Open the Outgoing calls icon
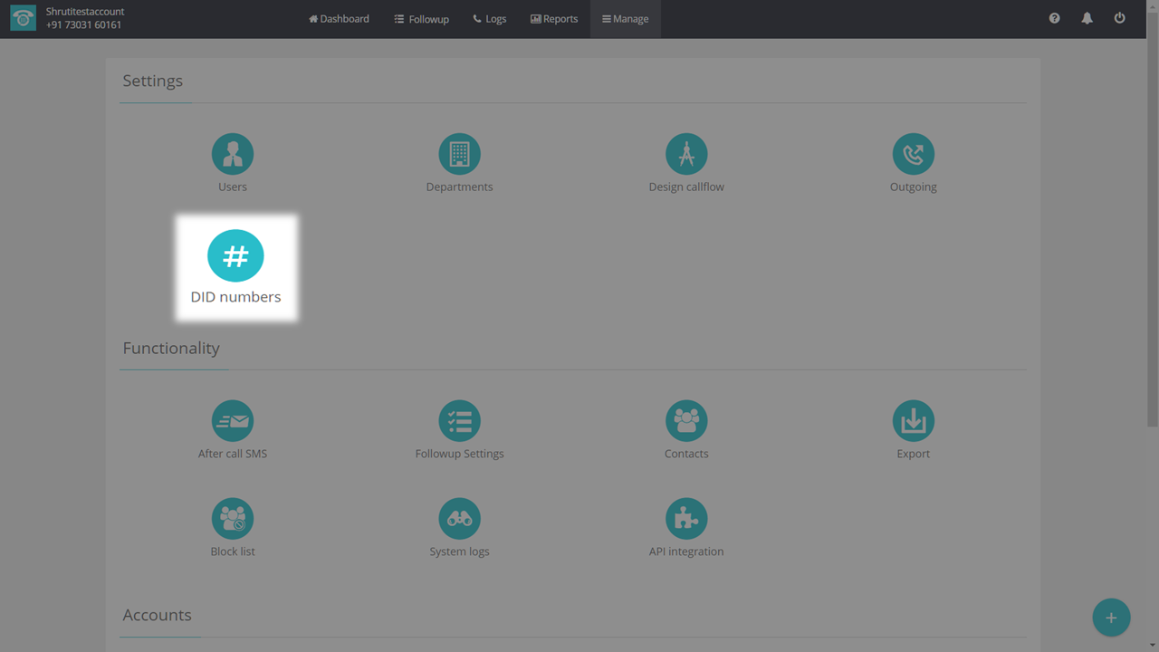Image resolution: width=1159 pixels, height=652 pixels. (x=913, y=155)
